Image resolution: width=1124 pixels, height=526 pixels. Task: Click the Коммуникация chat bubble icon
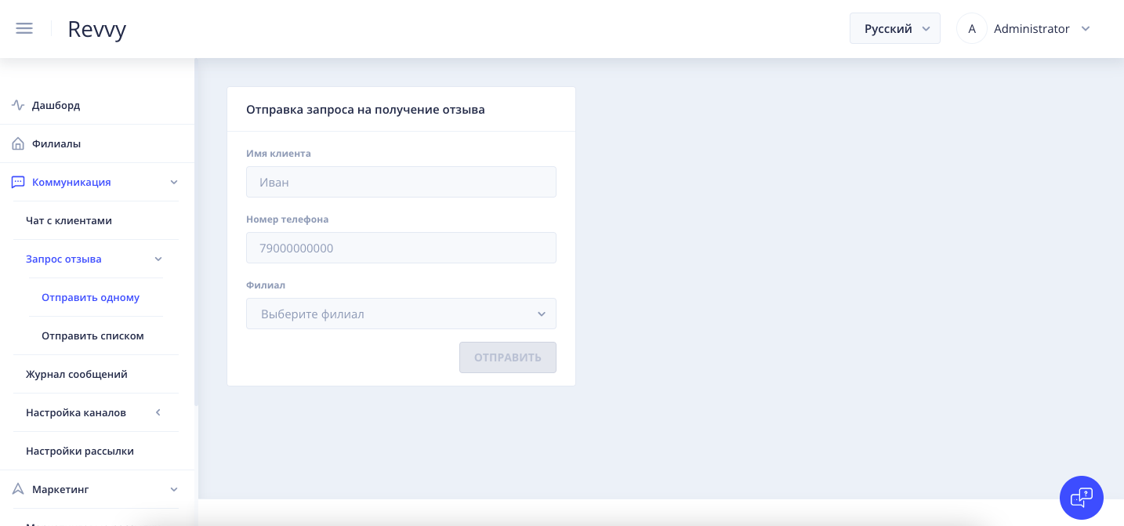tap(18, 182)
